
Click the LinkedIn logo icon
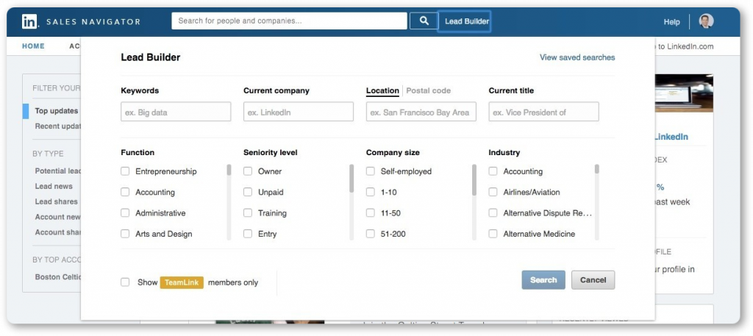pyautogui.click(x=29, y=21)
